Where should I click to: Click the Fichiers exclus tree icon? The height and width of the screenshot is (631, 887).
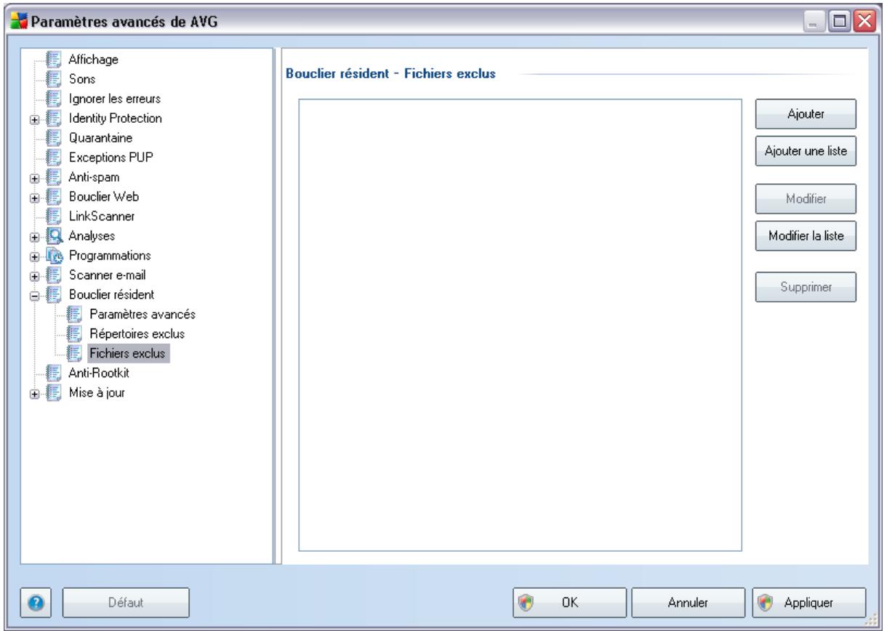click(73, 354)
